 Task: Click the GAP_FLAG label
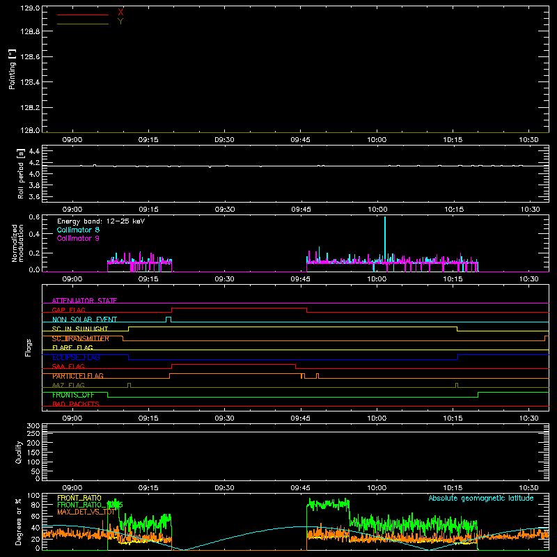coord(68,310)
